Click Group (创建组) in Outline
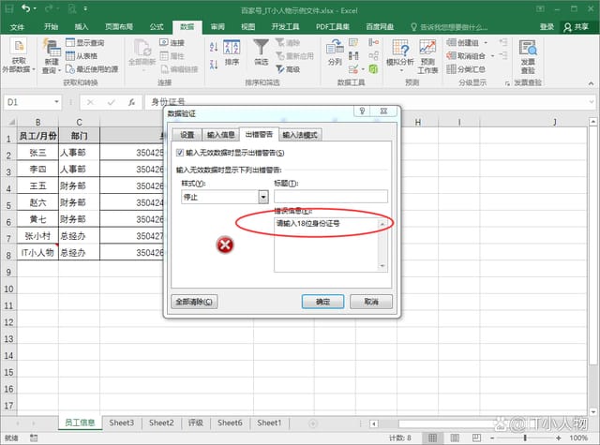 point(462,42)
